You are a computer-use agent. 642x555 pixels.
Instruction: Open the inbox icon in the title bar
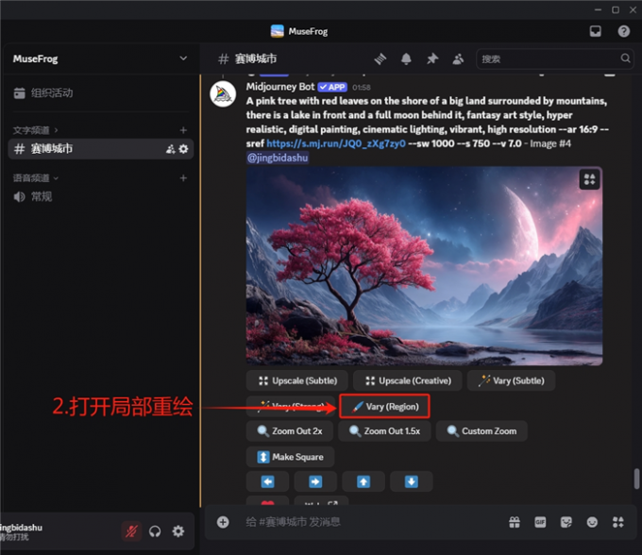click(596, 31)
